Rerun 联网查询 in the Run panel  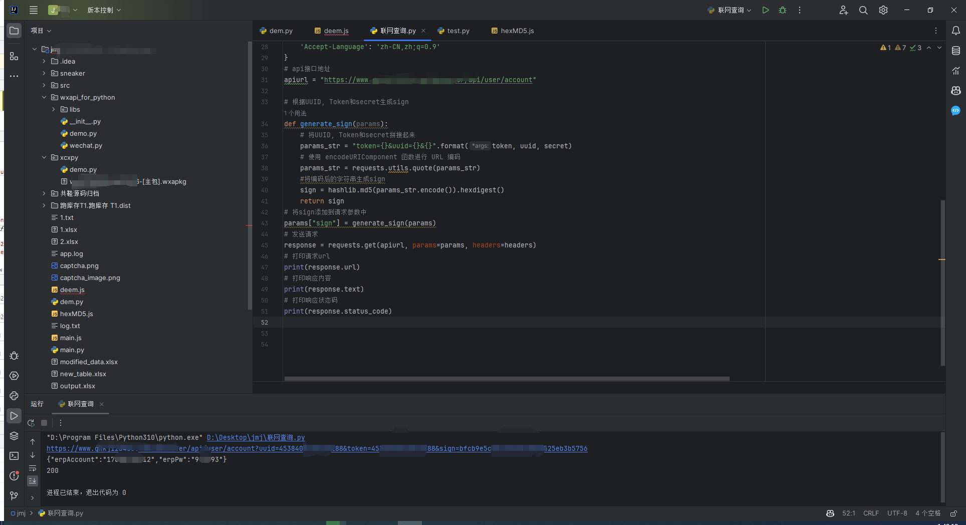coord(31,423)
